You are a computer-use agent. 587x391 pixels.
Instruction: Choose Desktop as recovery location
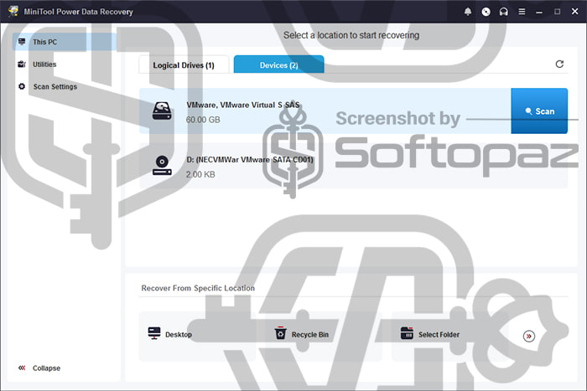coord(197,336)
